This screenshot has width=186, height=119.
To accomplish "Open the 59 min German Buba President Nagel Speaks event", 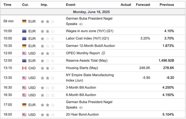I will click(89, 21).
